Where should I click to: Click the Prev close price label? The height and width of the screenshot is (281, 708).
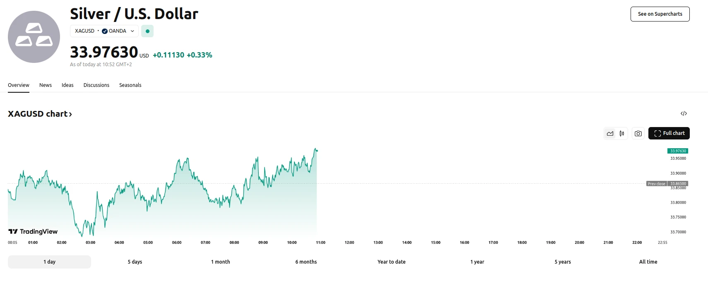coord(656,184)
